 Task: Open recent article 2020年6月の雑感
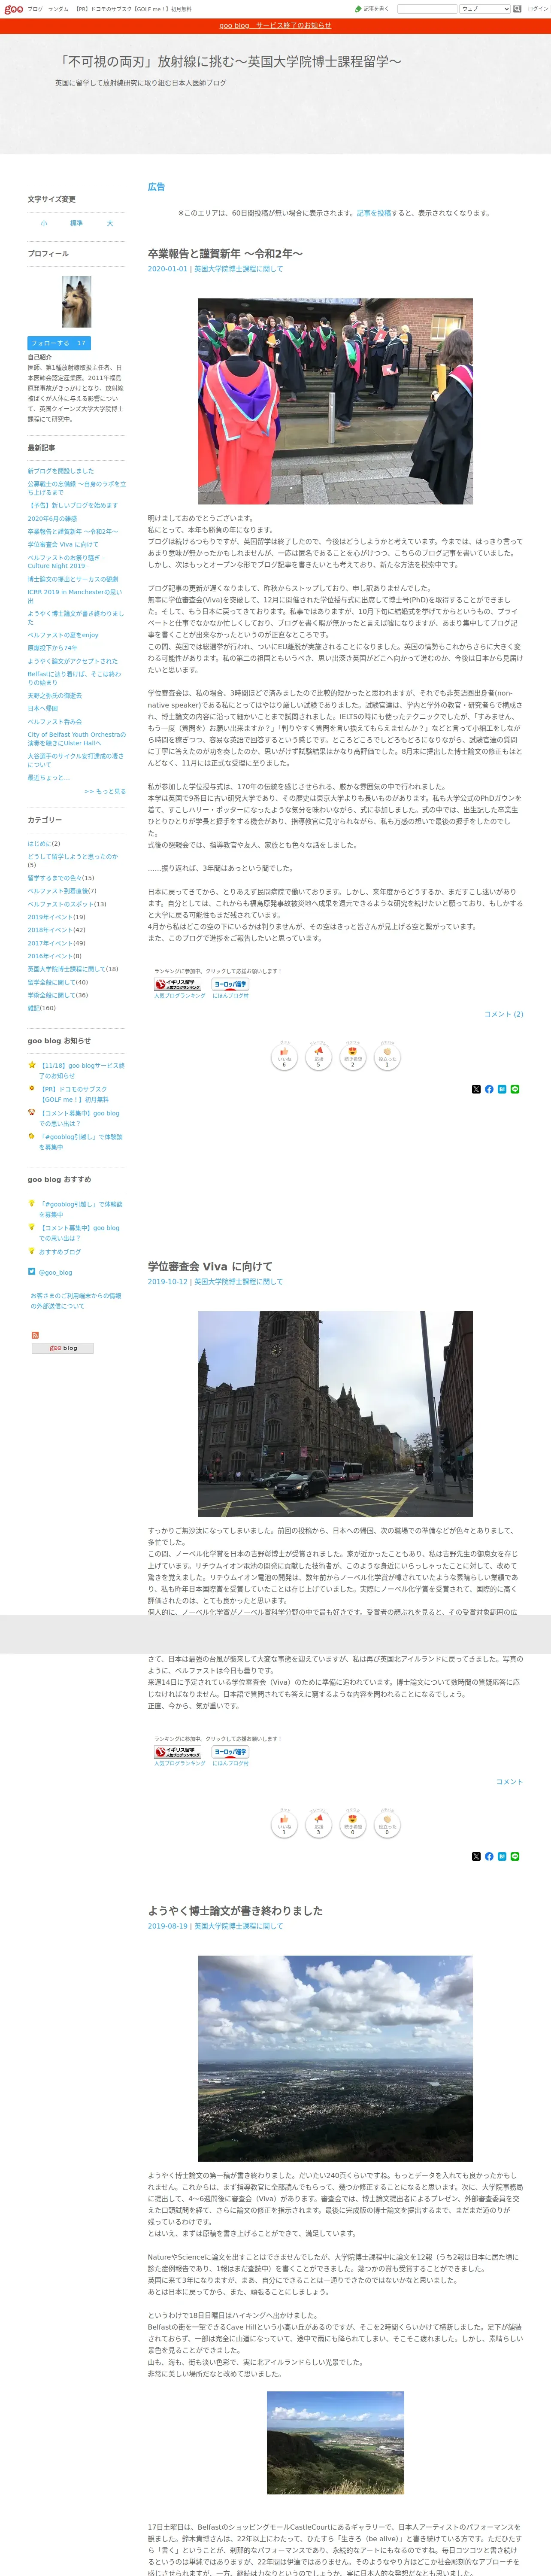(52, 519)
